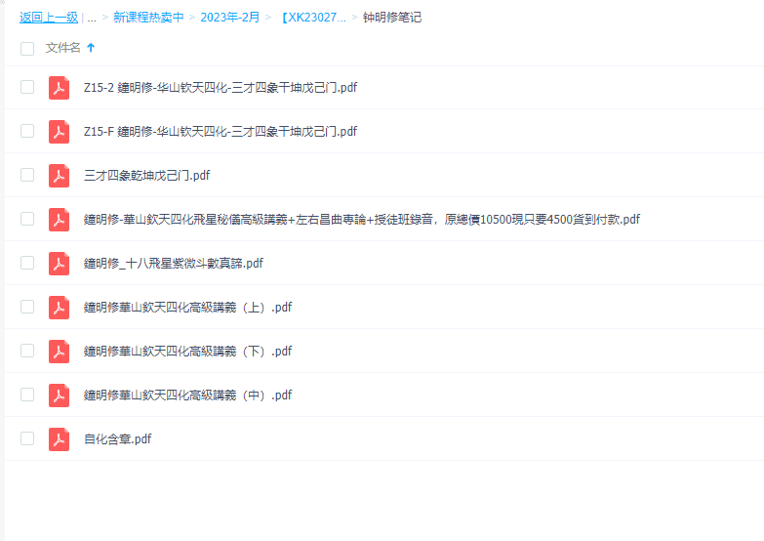The width and height of the screenshot is (764, 541).
Task: Open the 【XK23027... breadcrumb folder
Action: (x=312, y=18)
